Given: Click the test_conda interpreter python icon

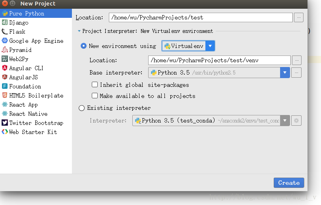Looking at the screenshot, I should pyautogui.click(x=138, y=121).
